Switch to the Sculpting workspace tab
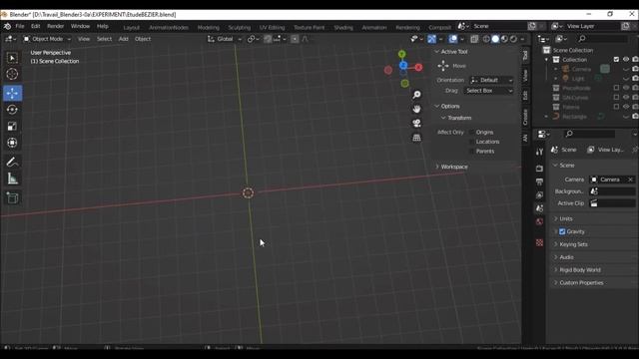The image size is (639, 359). click(x=240, y=27)
